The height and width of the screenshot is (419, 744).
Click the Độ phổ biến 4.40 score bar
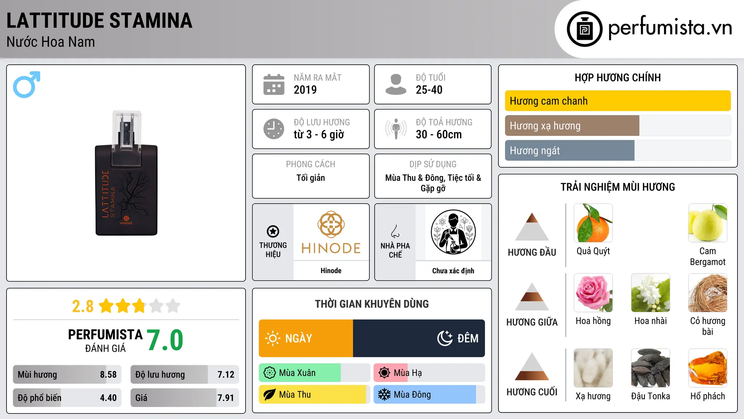pos(67,398)
